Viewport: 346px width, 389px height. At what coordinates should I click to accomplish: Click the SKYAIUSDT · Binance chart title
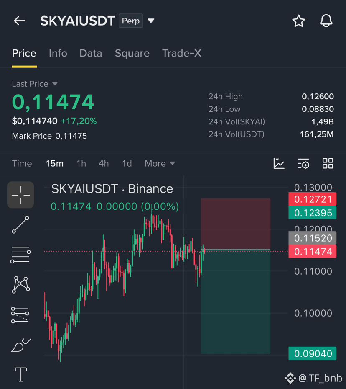112,189
